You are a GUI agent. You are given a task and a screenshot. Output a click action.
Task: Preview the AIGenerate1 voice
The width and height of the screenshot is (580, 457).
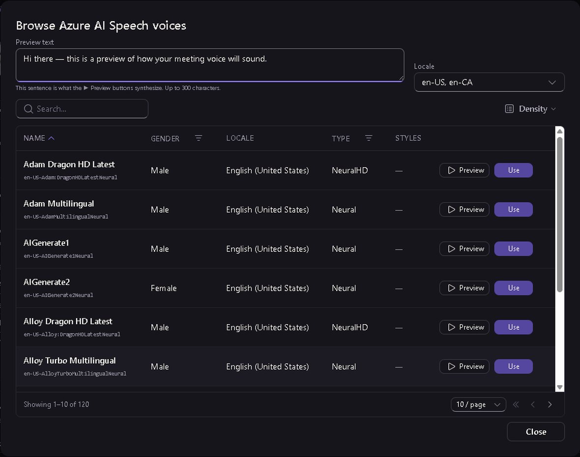point(464,249)
